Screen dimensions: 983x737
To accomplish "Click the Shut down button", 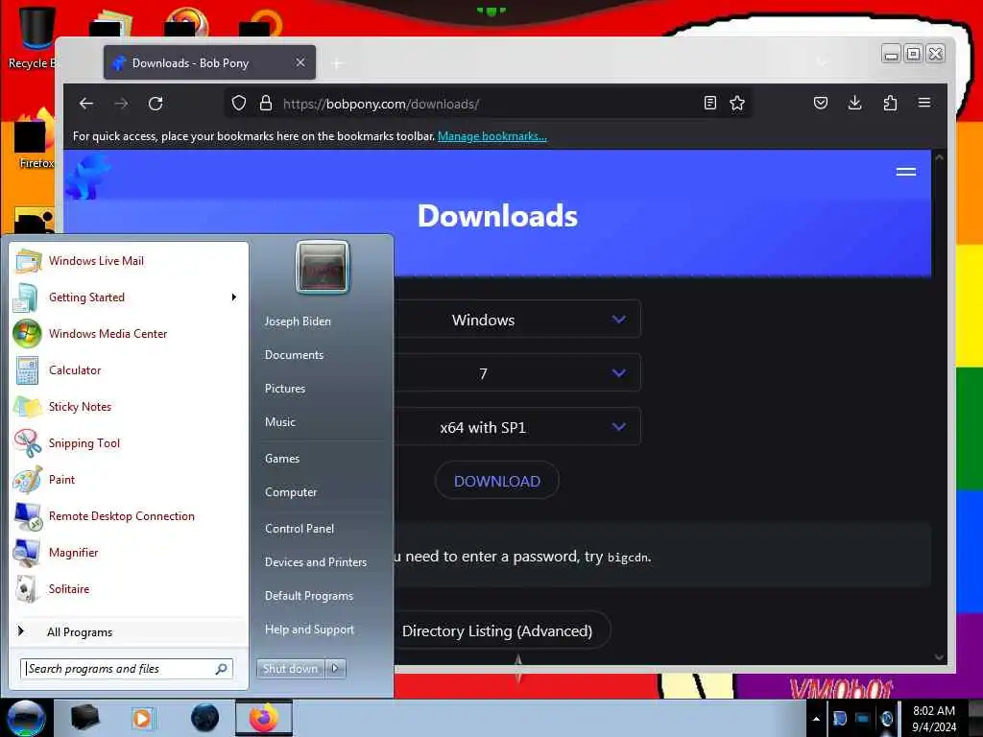I will pyautogui.click(x=290, y=669).
